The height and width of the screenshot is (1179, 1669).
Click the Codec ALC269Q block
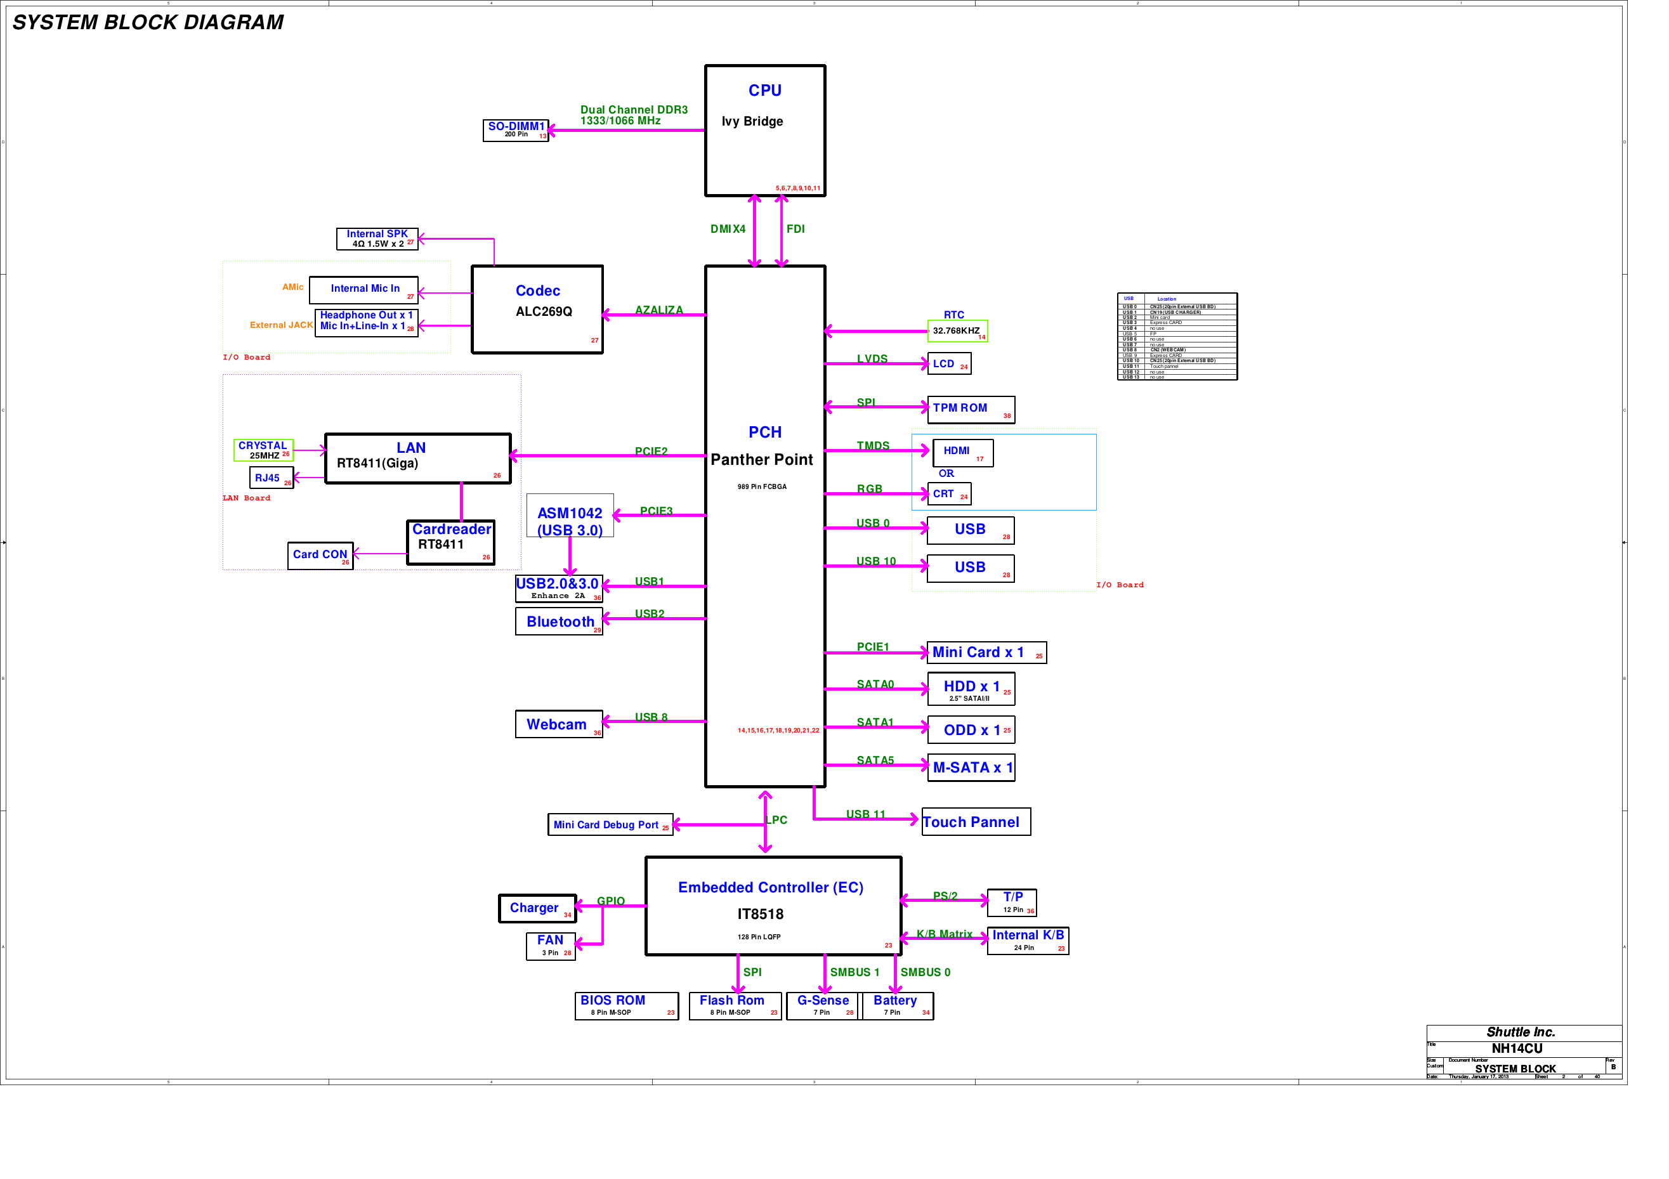coord(537,309)
